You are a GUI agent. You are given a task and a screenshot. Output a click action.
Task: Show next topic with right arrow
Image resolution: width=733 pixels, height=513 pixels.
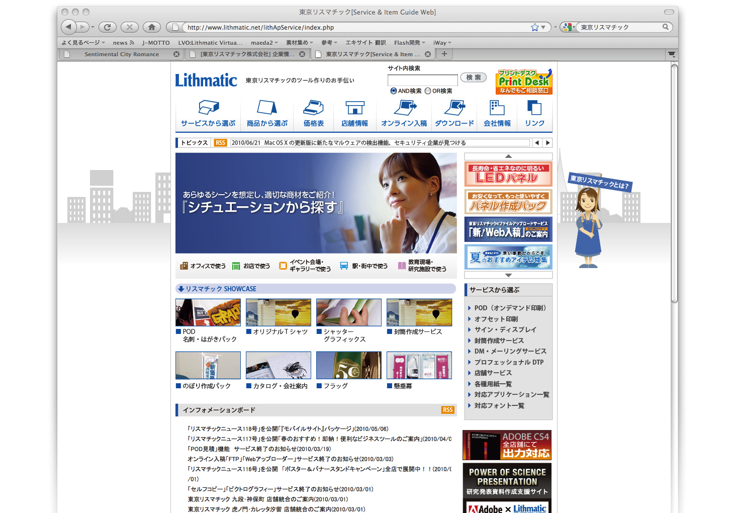[547, 143]
